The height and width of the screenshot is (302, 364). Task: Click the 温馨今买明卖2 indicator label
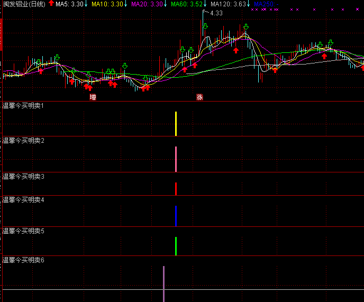click(23, 141)
